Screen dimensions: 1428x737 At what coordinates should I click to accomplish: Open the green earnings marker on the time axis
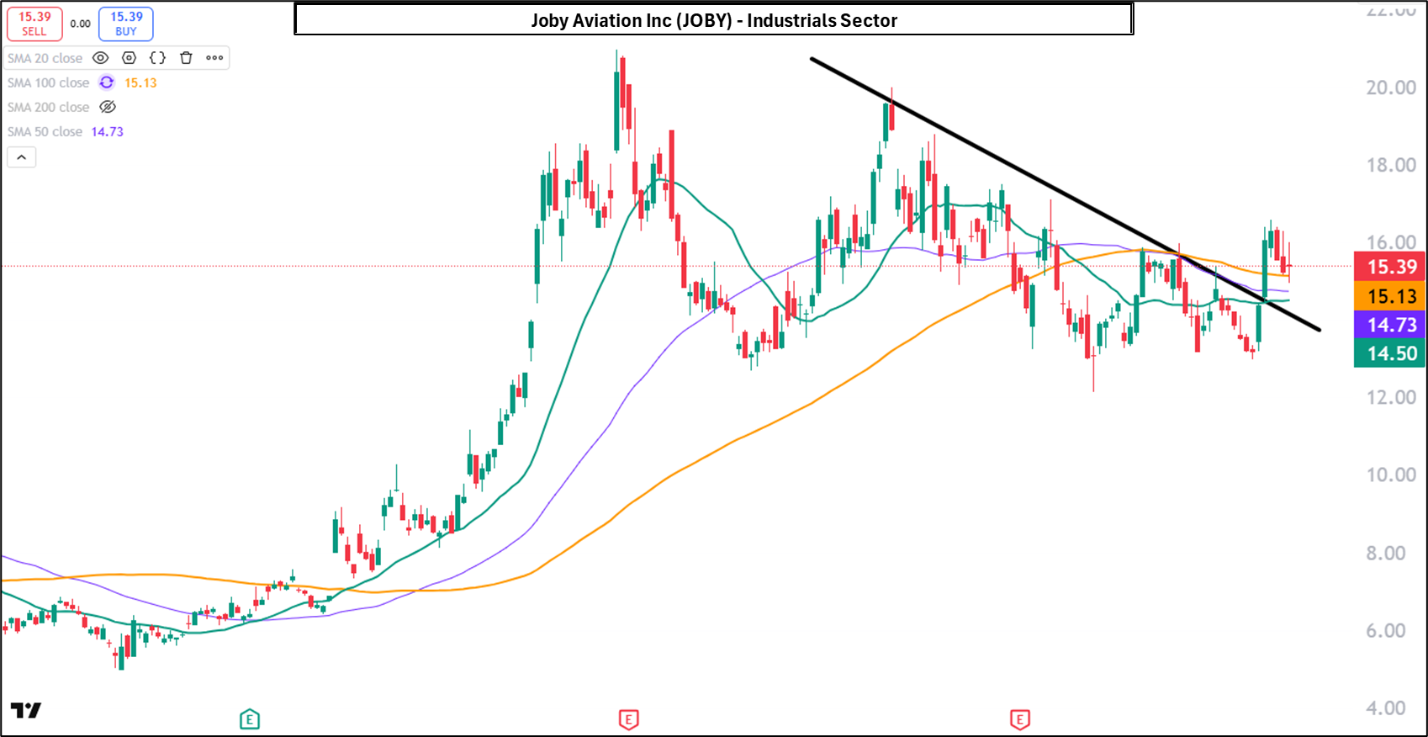point(250,719)
